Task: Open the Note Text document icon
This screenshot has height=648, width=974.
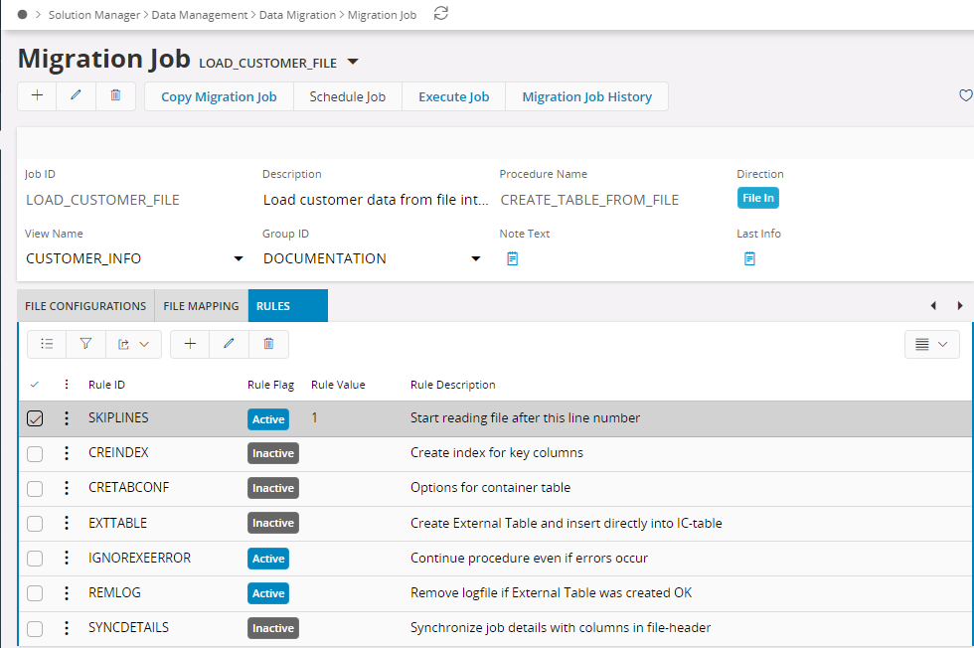Action: pos(513,258)
